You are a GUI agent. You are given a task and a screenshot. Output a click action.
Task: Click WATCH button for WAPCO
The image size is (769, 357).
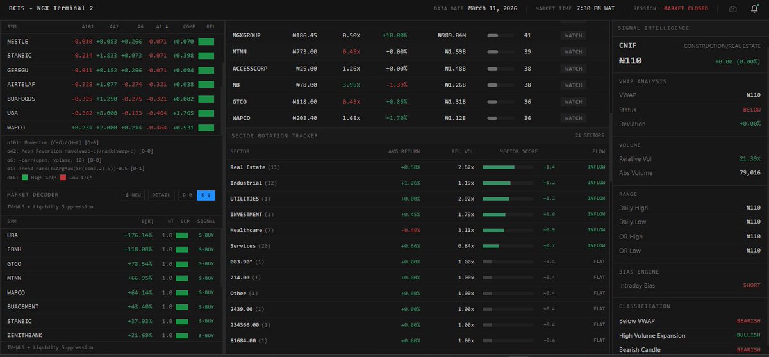click(x=574, y=118)
